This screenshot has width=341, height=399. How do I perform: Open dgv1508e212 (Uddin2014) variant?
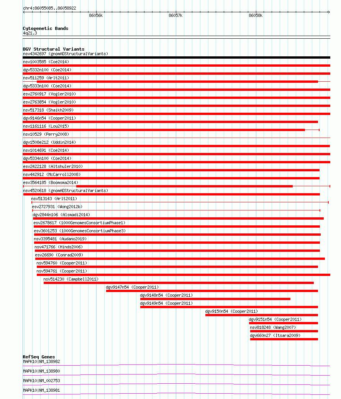coord(49,142)
